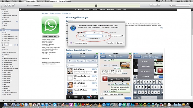Image resolution: width=193 pixels, height=108 pixels.
Task: Open Libros in the sidebar
Action: click(x=6, y=19)
